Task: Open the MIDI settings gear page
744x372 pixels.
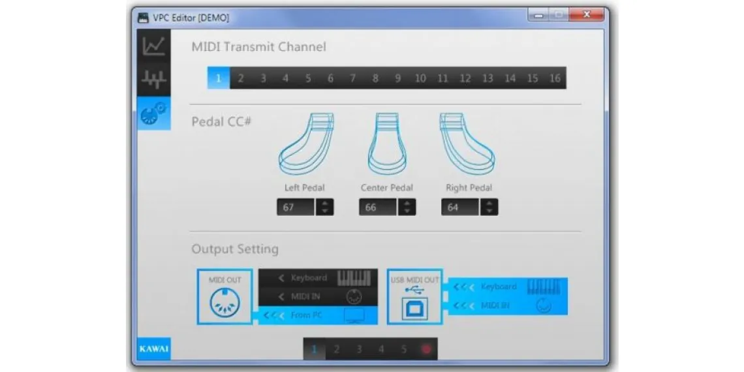Action: pyautogui.click(x=154, y=113)
